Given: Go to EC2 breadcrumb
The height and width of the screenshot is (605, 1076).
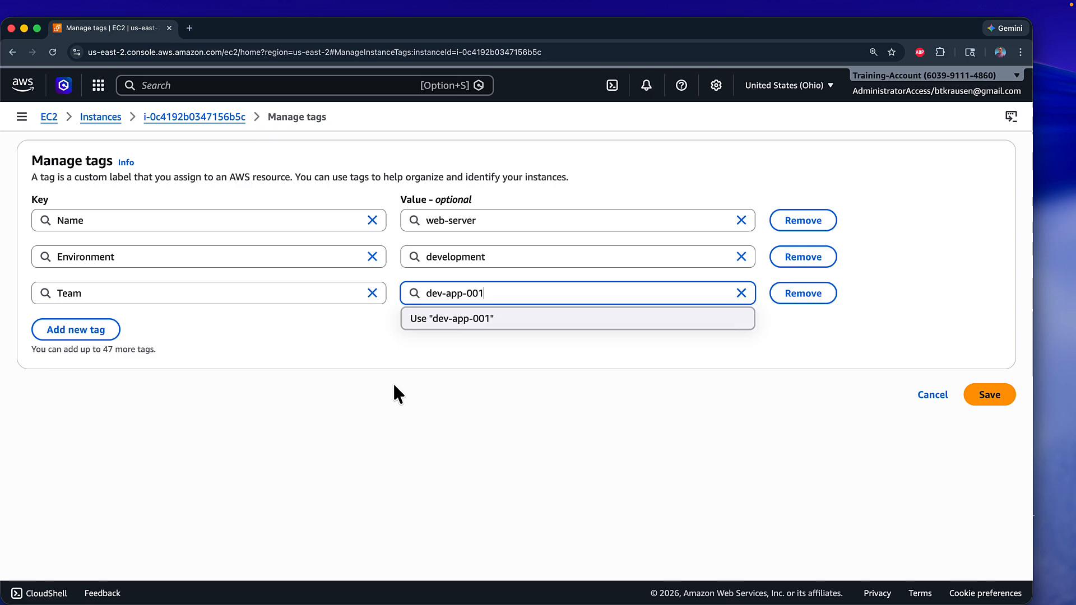Looking at the screenshot, I should [x=49, y=117].
